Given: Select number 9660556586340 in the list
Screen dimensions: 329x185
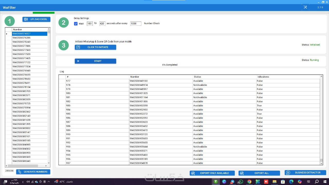Looking at the screenshot, I should (30, 161).
